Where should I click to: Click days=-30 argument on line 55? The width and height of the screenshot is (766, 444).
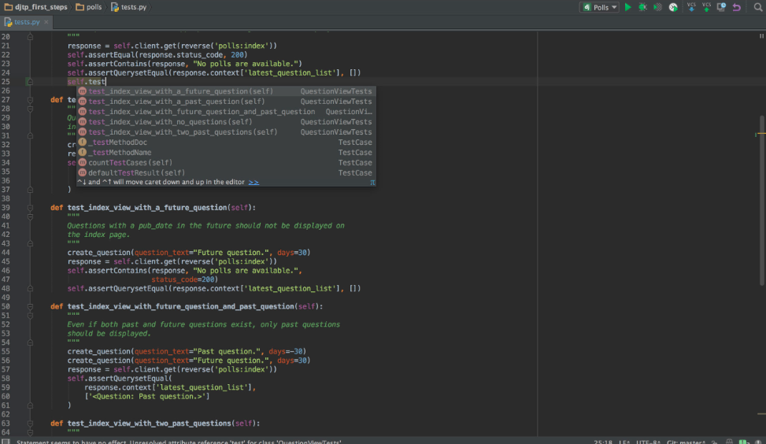[286, 351]
